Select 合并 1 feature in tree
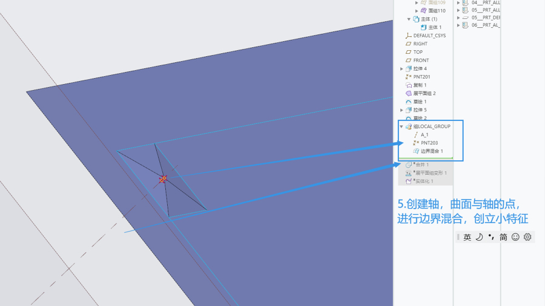 (x=422, y=164)
